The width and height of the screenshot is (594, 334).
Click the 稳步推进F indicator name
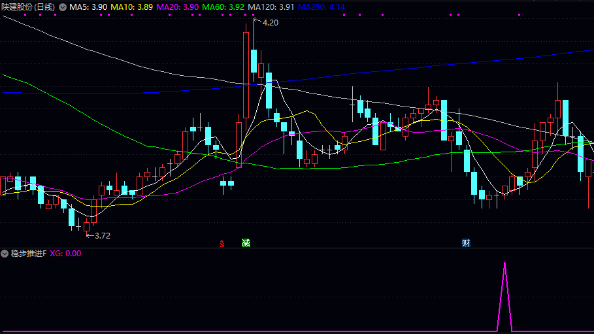(28, 253)
